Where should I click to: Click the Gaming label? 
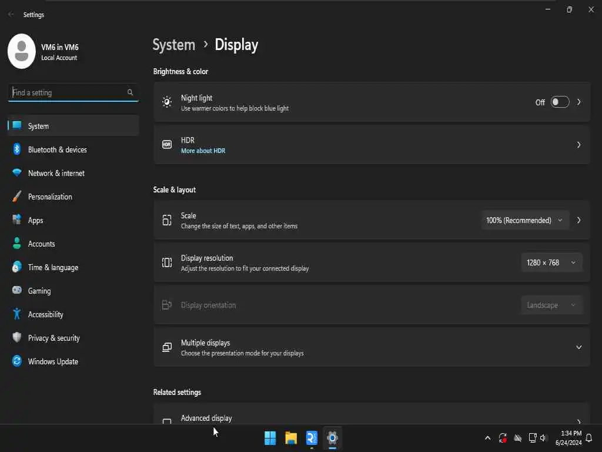39,291
